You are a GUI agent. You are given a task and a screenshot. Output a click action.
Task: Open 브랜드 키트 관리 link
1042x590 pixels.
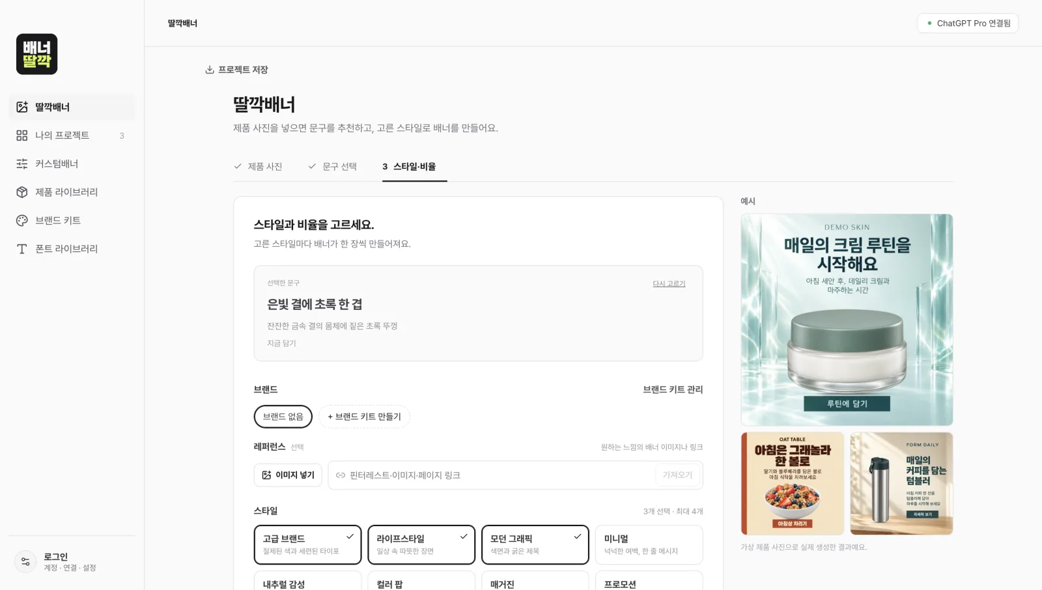coord(673,389)
